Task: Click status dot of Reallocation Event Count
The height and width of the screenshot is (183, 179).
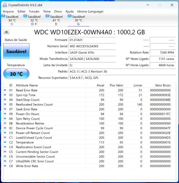Action: 5,147
